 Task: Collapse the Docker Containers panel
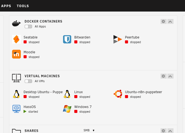point(170,21)
